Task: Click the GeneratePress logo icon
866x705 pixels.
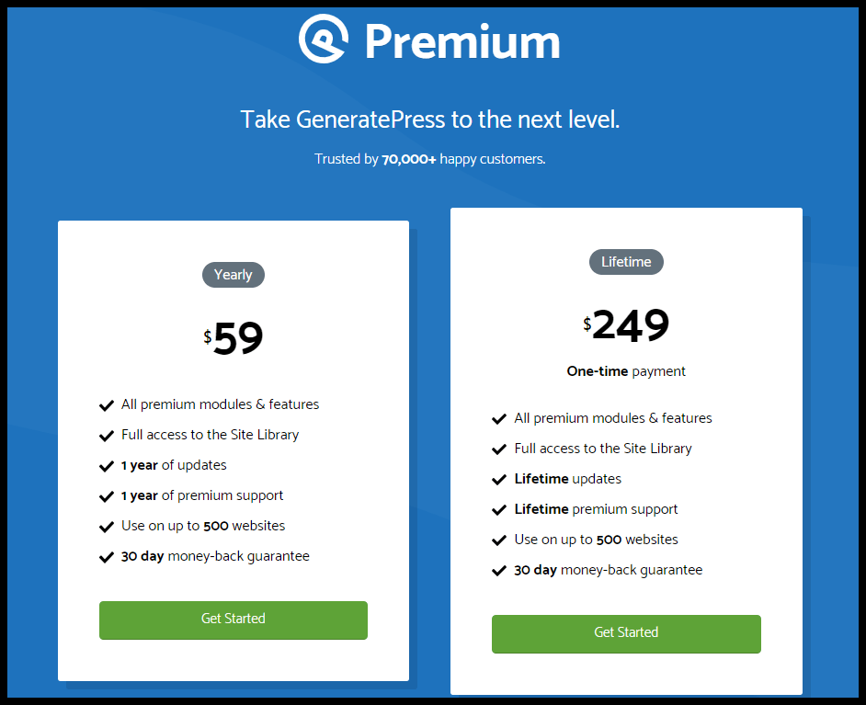Action: tap(324, 39)
